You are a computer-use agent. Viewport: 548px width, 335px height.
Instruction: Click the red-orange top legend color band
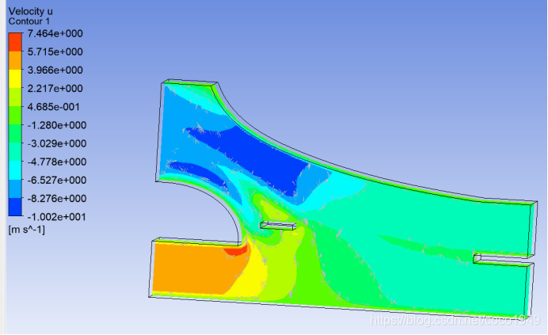(15, 42)
